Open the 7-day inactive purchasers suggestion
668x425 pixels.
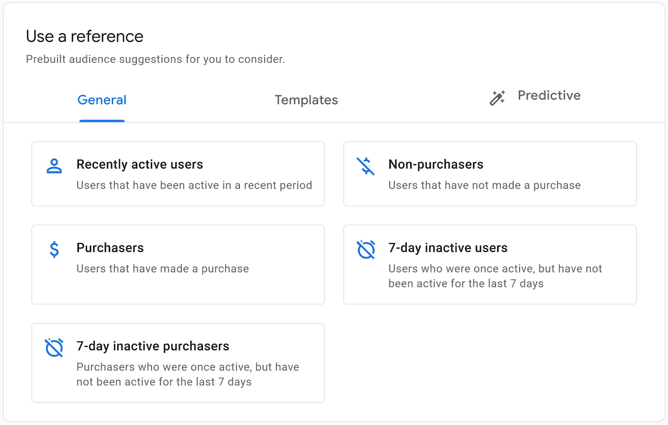(178, 362)
